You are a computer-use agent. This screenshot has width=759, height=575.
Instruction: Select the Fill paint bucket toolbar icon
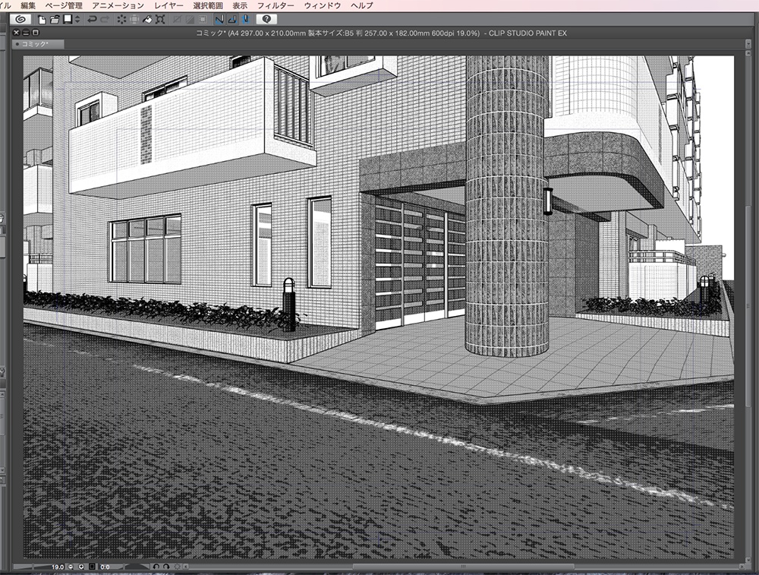pos(147,21)
